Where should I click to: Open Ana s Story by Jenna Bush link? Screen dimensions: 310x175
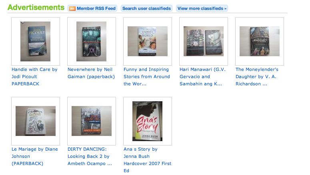point(148,160)
